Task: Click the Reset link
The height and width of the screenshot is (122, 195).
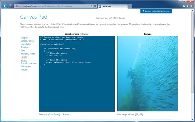Action: pos(66,114)
